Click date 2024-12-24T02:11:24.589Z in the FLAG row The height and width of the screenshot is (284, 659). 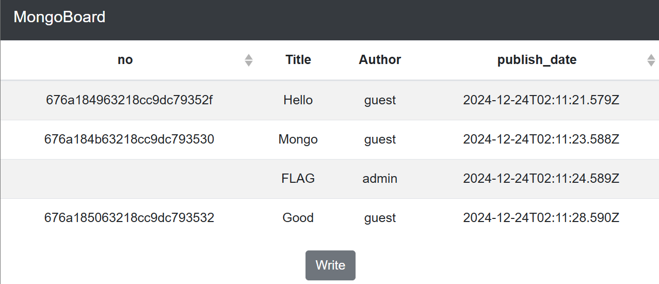tap(541, 179)
